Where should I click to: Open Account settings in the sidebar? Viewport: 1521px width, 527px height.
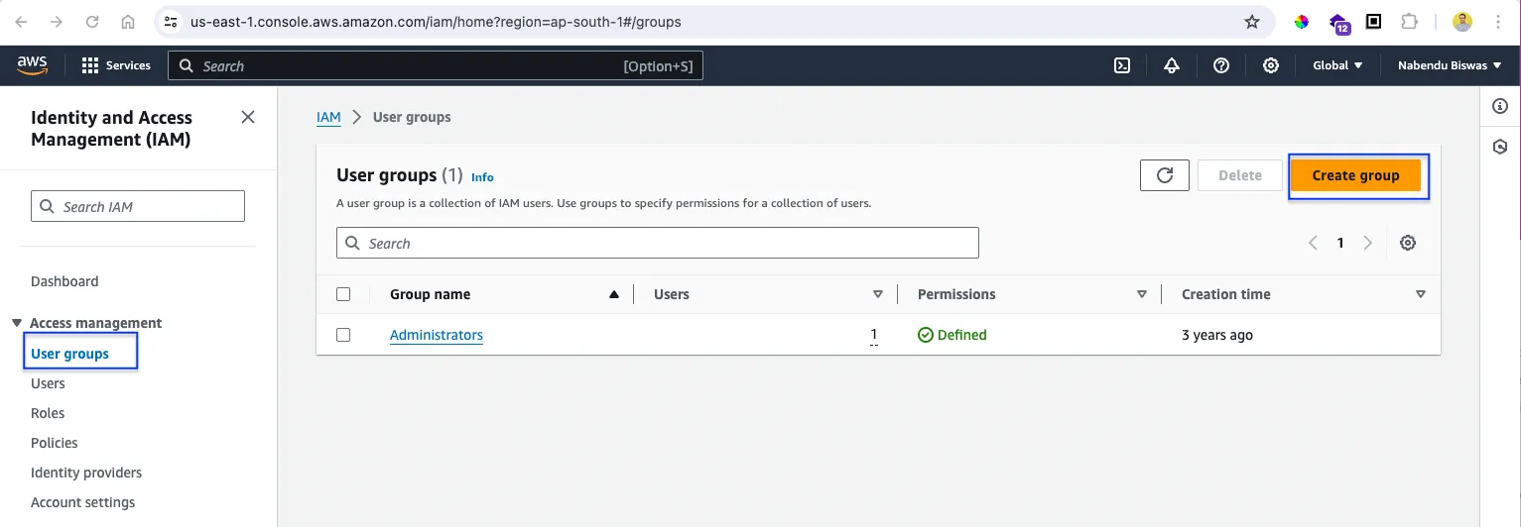pos(82,502)
